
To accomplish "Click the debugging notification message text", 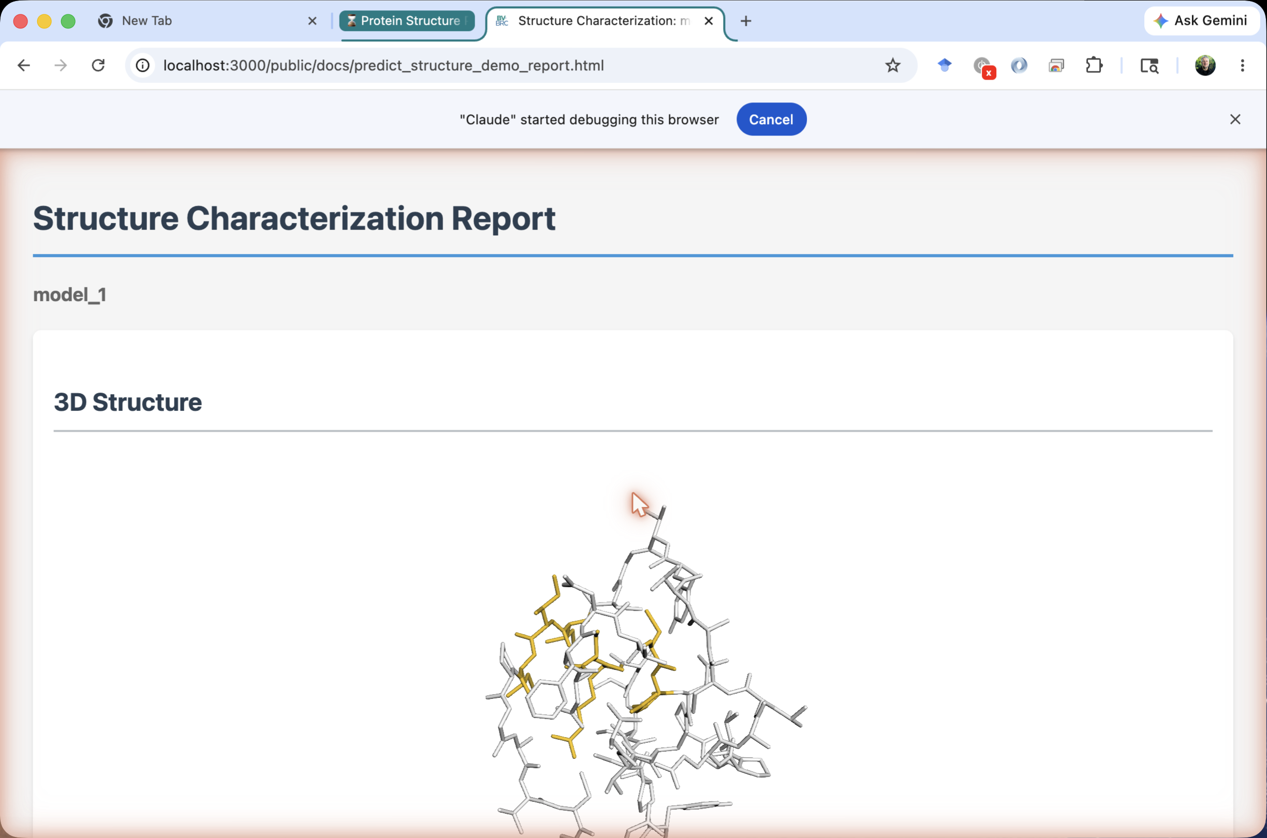I will (x=589, y=119).
